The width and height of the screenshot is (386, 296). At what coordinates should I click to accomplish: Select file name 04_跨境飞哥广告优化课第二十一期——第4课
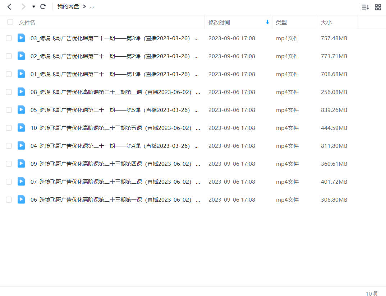coord(86,146)
